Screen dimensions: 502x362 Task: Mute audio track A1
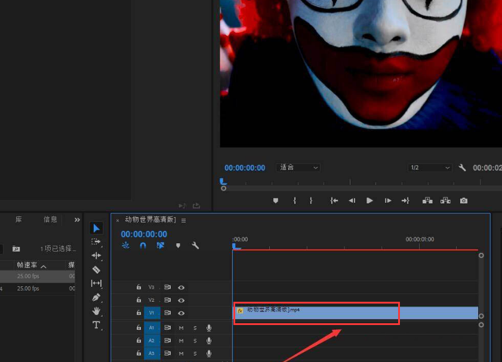(x=181, y=327)
